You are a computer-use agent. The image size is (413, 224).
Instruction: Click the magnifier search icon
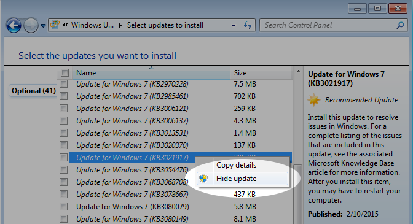pyautogui.click(x=401, y=25)
